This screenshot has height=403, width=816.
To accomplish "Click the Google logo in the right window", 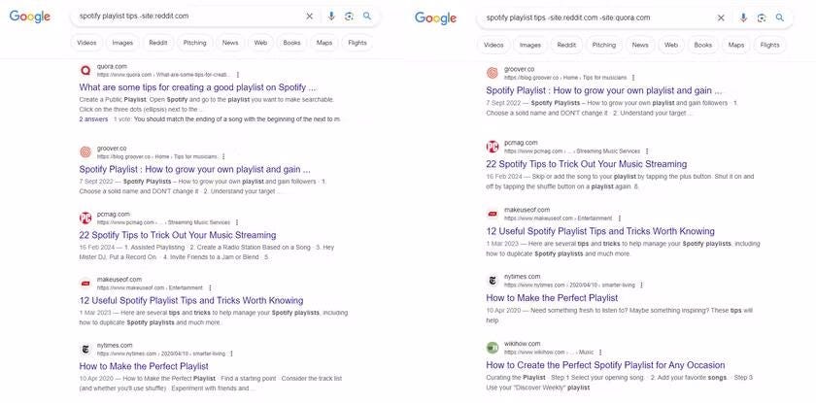I will pyautogui.click(x=435, y=18).
